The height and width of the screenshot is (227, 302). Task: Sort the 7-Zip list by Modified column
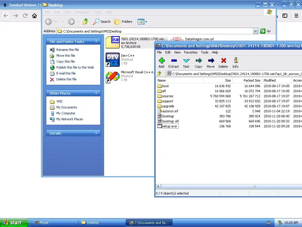[x=277, y=80]
